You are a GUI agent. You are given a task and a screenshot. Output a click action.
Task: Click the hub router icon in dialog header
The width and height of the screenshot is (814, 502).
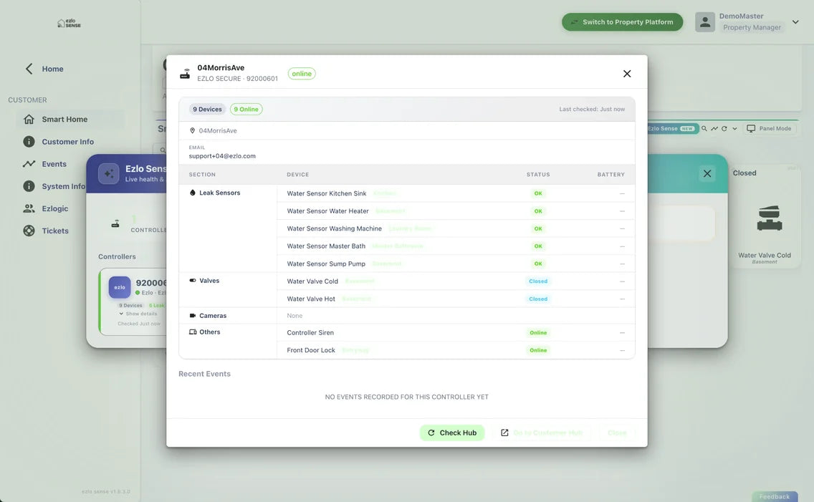(x=185, y=74)
